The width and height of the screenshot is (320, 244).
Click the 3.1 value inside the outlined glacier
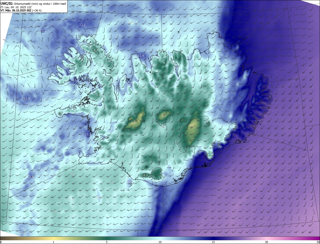pos(163,115)
